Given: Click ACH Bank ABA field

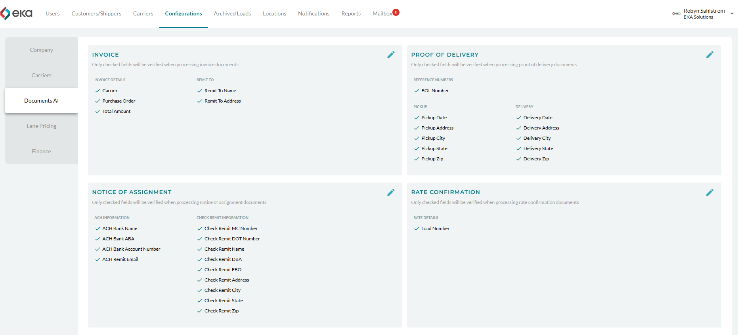Looking at the screenshot, I should point(115,239).
